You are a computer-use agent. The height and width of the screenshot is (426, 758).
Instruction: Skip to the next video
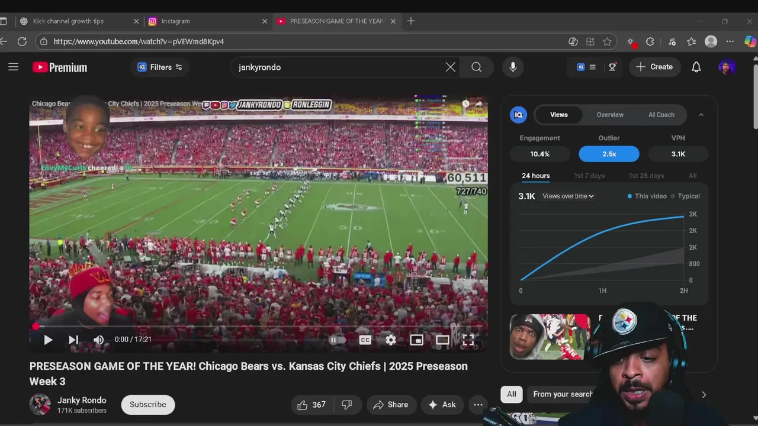point(73,340)
